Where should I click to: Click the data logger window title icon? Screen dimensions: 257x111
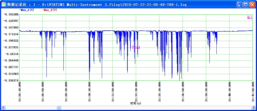click(4, 4)
